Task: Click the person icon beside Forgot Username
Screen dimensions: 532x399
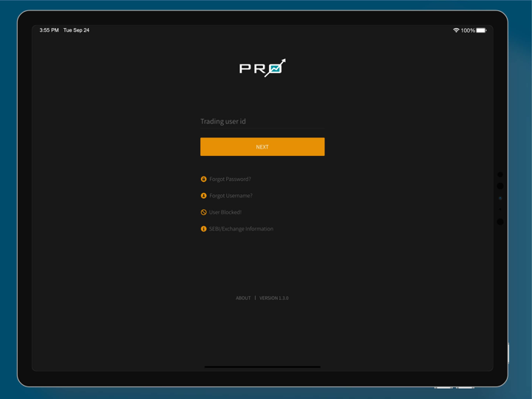Action: (204, 196)
